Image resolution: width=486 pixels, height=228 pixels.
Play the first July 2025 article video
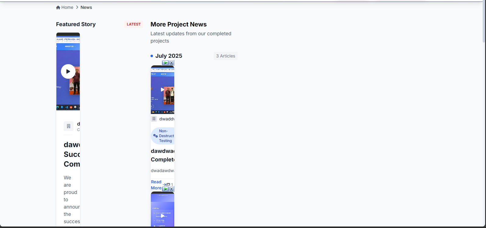click(162, 90)
